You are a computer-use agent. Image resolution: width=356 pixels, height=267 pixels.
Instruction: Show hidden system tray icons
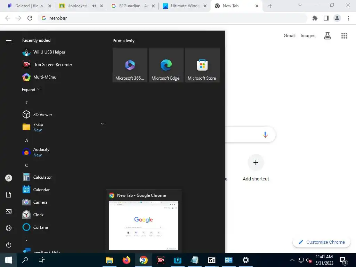coord(292,260)
